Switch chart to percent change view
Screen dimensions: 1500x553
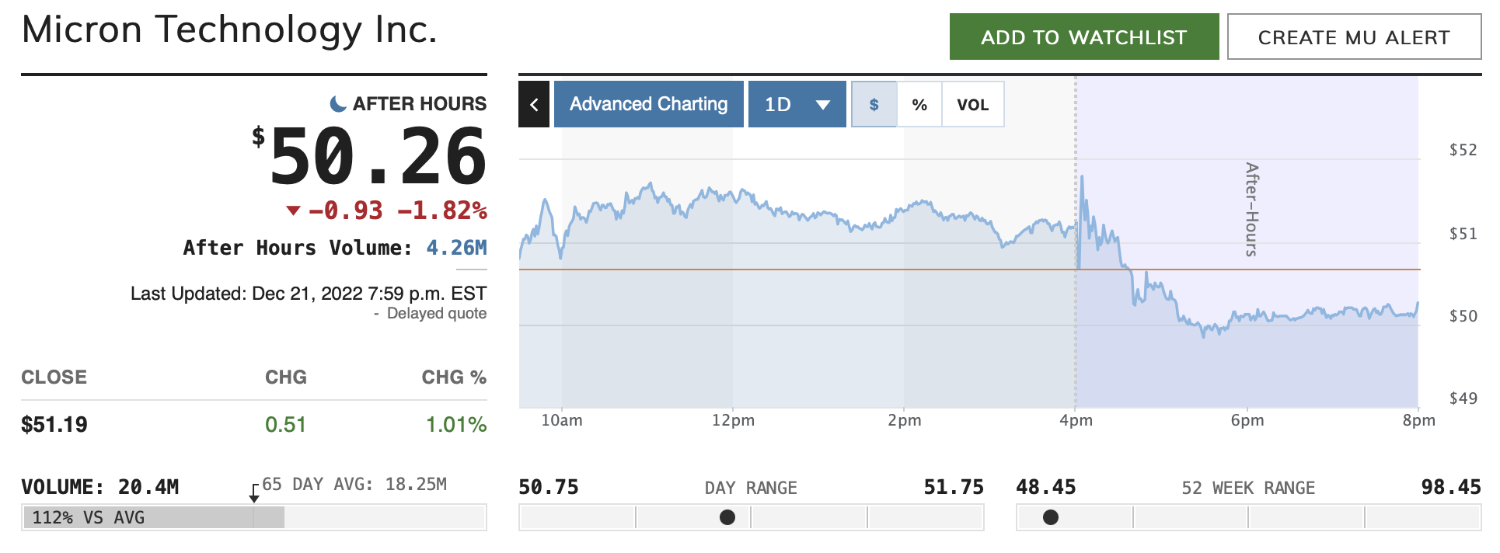tap(919, 104)
